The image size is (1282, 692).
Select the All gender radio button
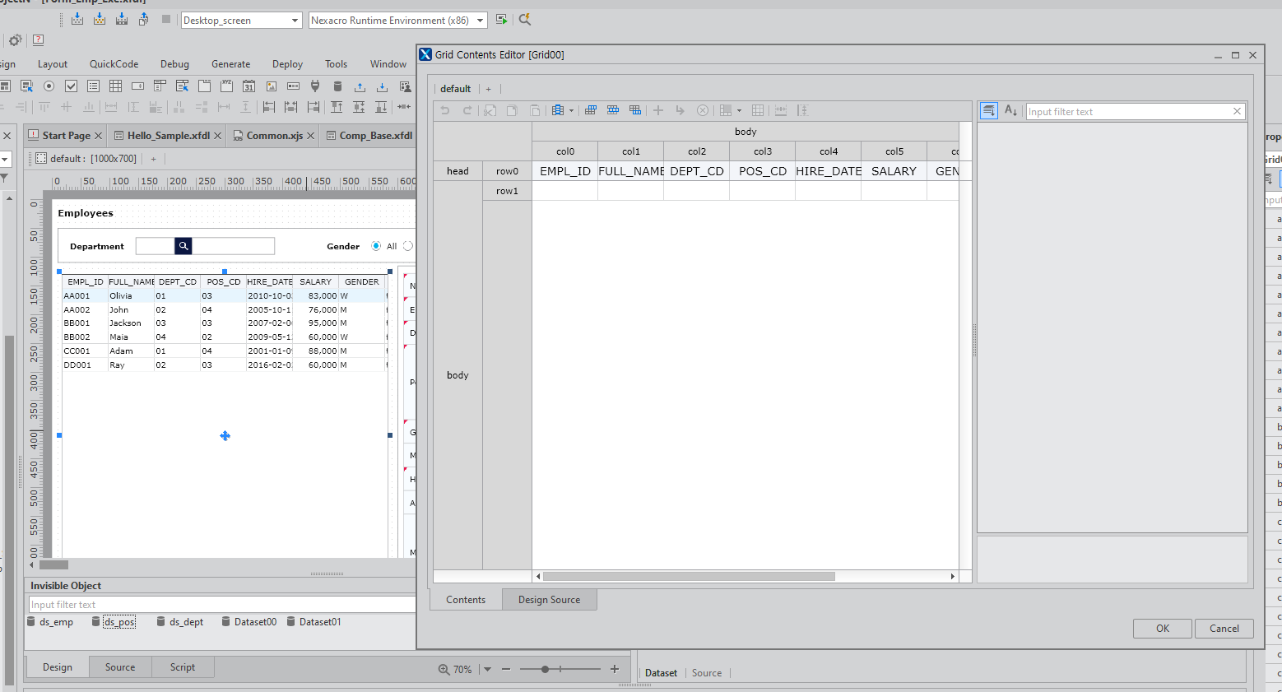tap(376, 246)
